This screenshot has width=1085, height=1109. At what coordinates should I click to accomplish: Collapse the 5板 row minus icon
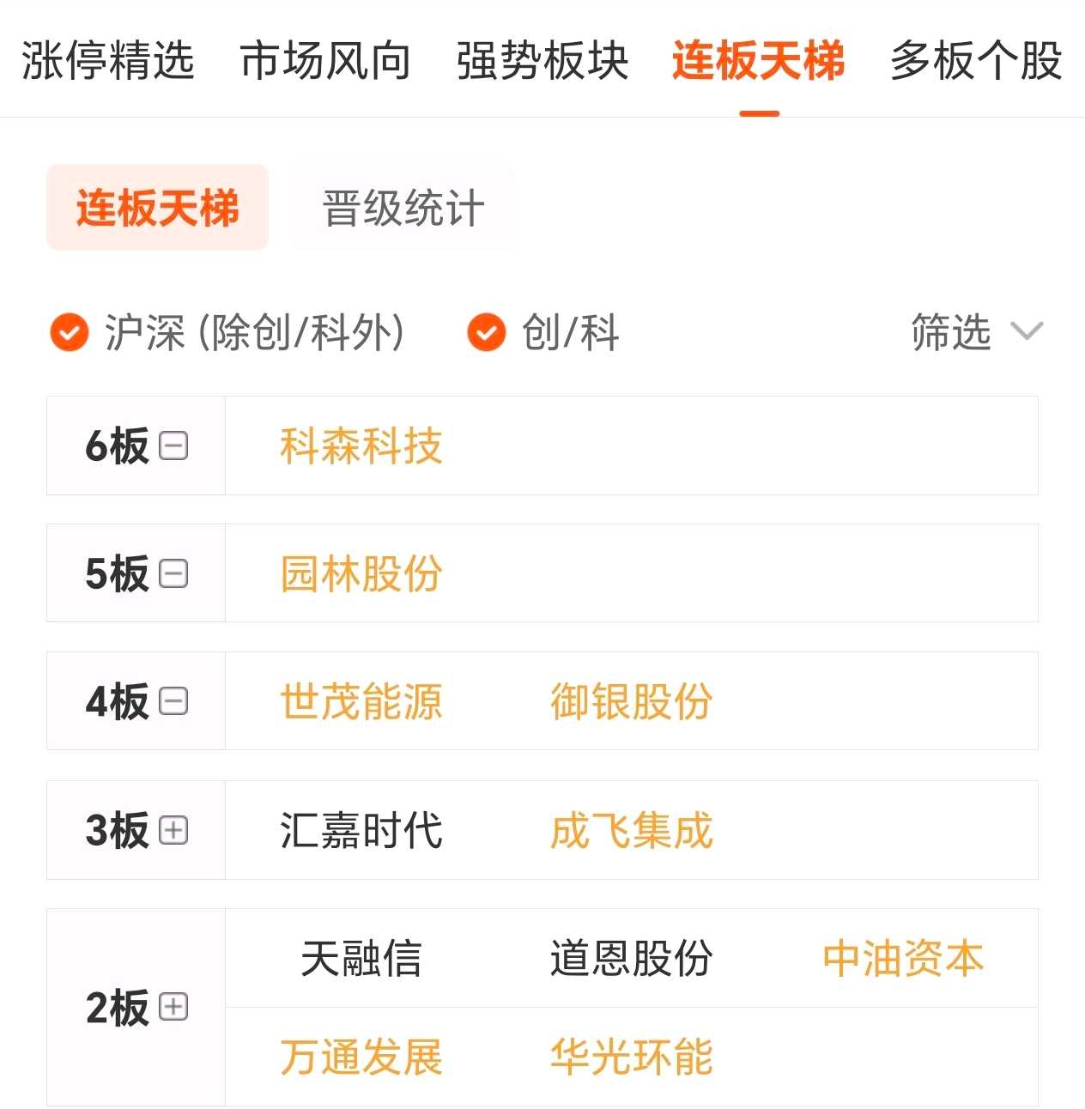tap(173, 573)
